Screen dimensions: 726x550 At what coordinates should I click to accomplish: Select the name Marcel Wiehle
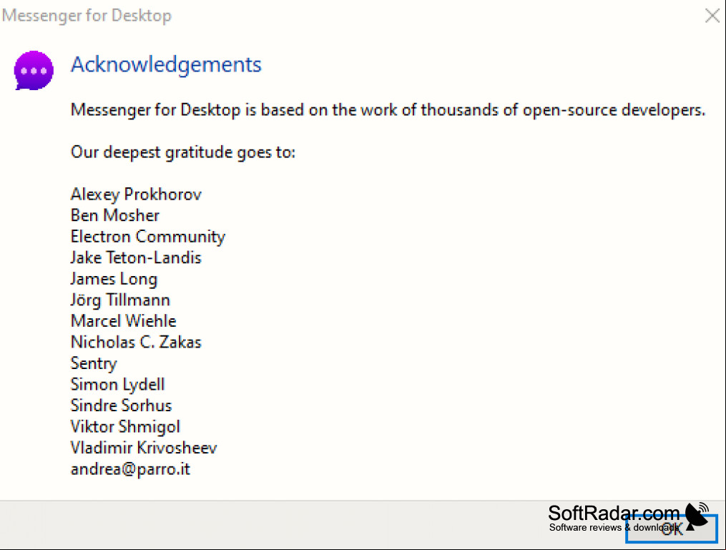(x=123, y=321)
